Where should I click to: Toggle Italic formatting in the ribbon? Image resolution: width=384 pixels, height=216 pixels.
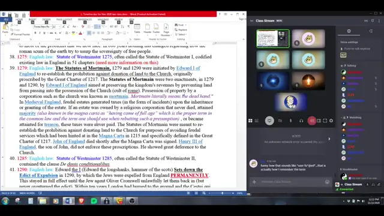coord(40,33)
